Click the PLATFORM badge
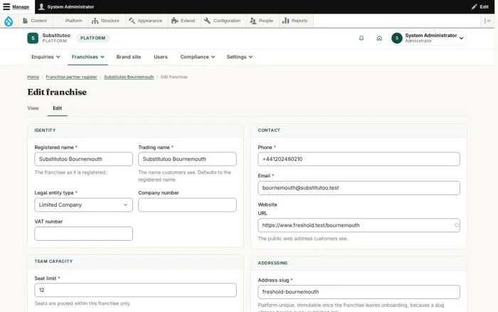The width and height of the screenshot is (498, 312). (92, 38)
